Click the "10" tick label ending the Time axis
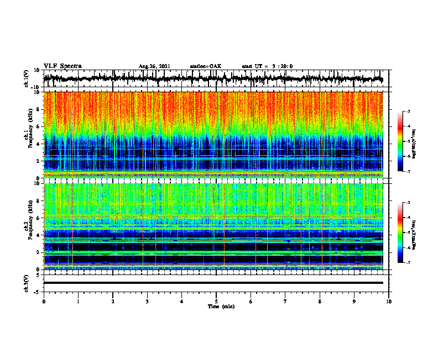Viewport: 438px width, 338px height. pyautogui.click(x=389, y=302)
